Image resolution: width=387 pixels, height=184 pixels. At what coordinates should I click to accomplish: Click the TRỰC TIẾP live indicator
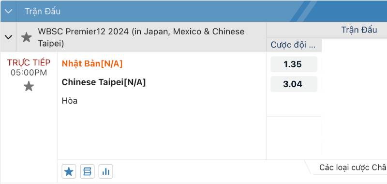click(x=29, y=63)
